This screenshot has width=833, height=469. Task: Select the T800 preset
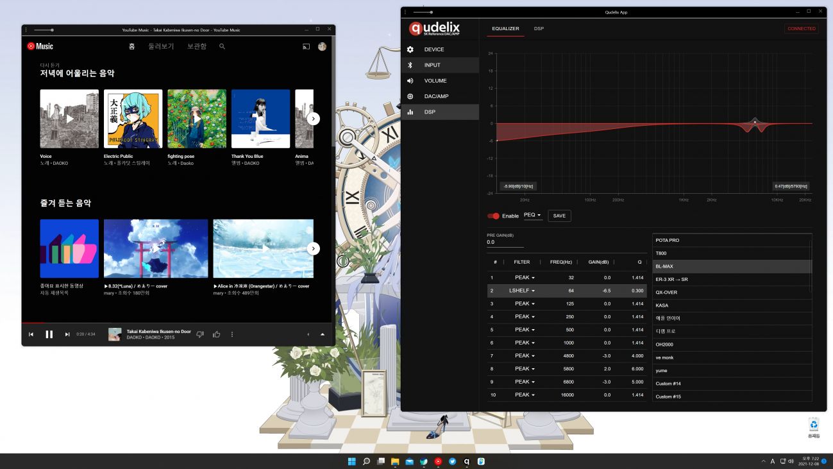point(732,253)
